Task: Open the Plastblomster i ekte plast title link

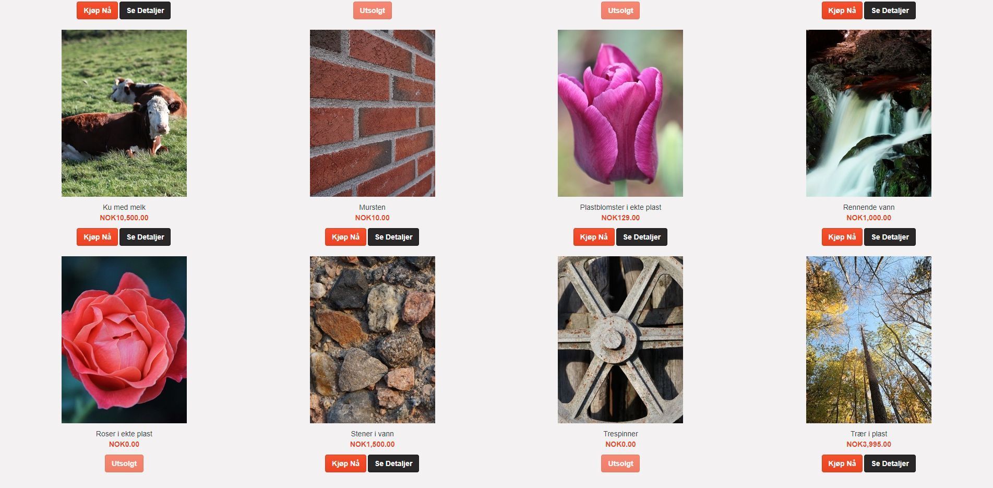Action: click(x=620, y=207)
